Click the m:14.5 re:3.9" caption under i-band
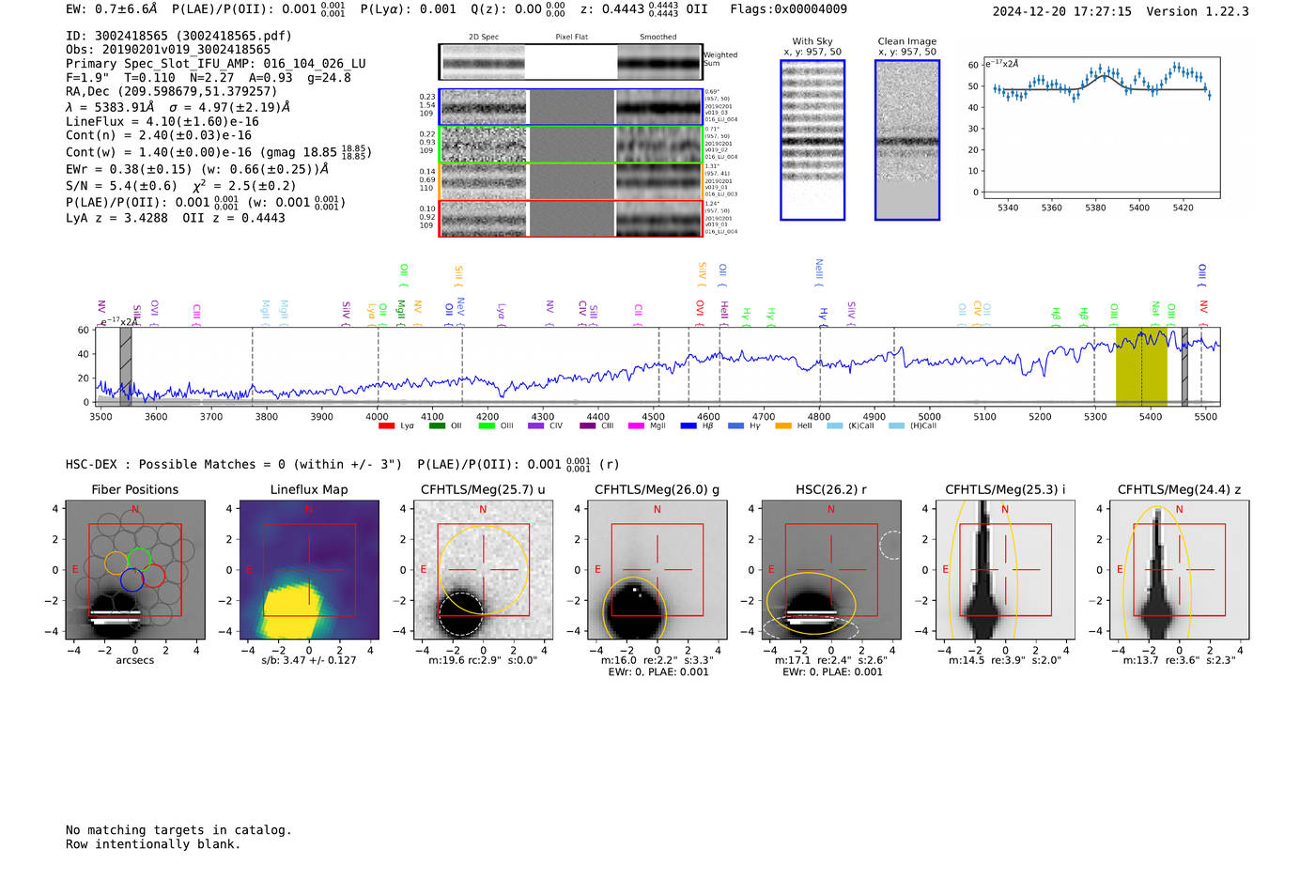This screenshot has width=1315, height=895. [1005, 660]
